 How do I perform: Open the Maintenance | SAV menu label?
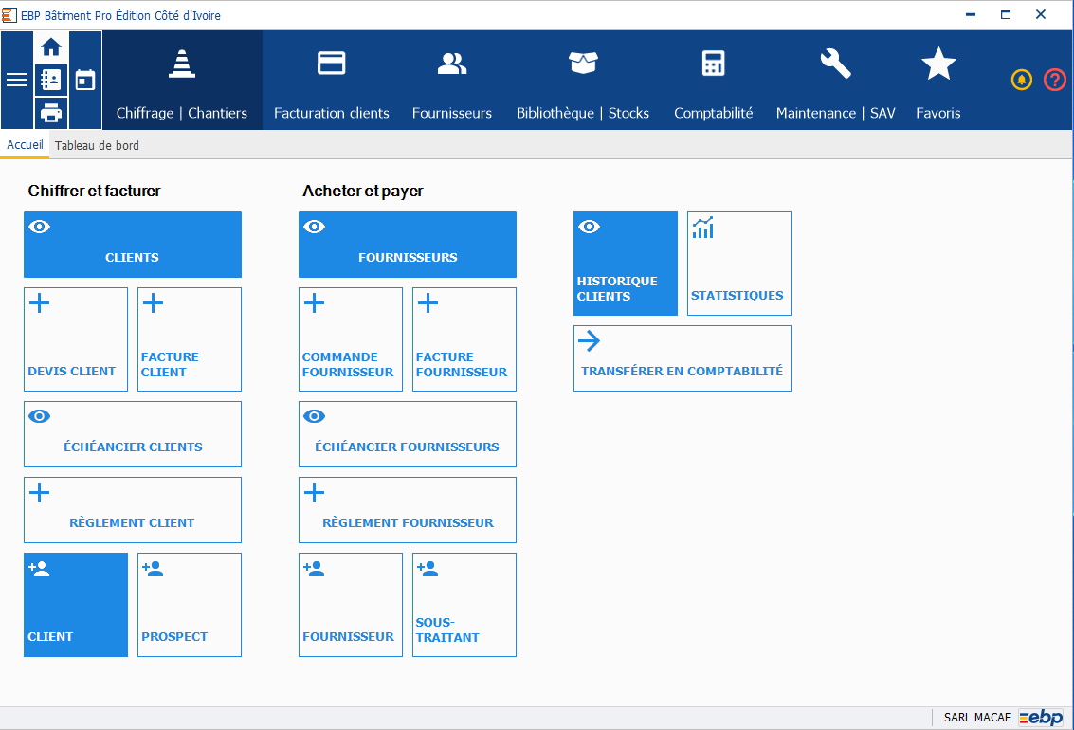(x=836, y=113)
